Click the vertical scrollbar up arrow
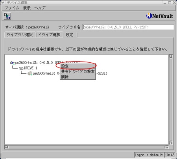This screenshot has height=159, width=177. click(x=171, y=56)
